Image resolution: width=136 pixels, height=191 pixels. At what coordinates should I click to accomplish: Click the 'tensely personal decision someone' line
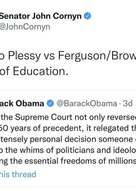click(68, 139)
